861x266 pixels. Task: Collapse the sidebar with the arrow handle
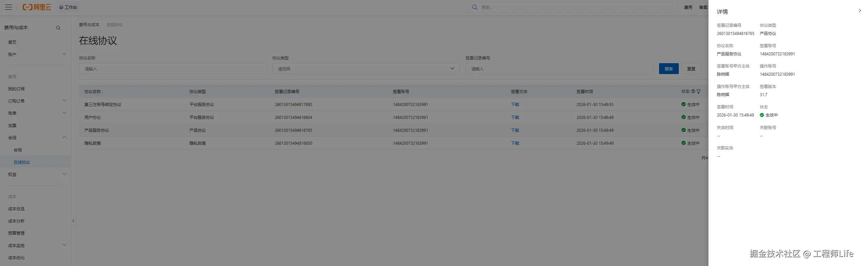[x=73, y=221]
